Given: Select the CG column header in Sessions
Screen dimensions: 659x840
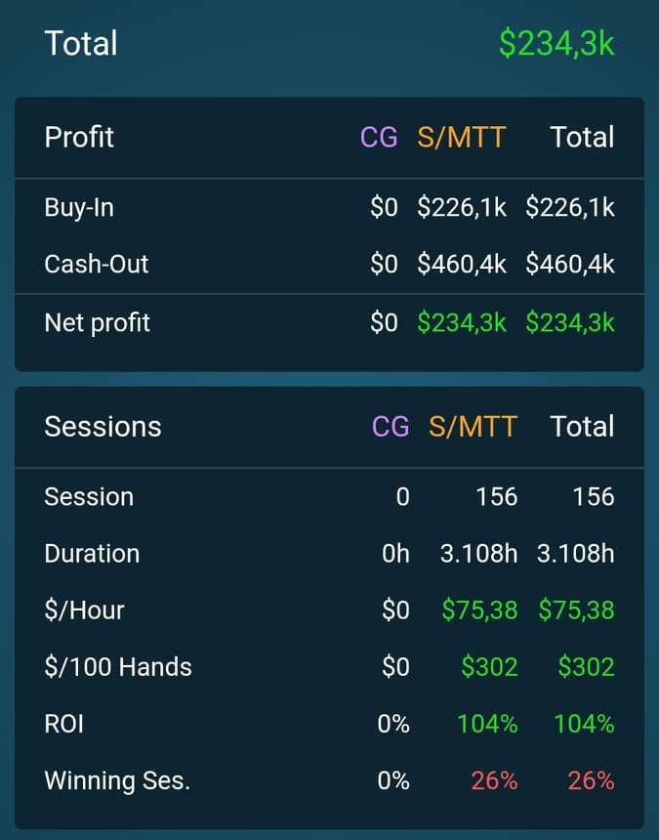Looking at the screenshot, I should 391,427.
